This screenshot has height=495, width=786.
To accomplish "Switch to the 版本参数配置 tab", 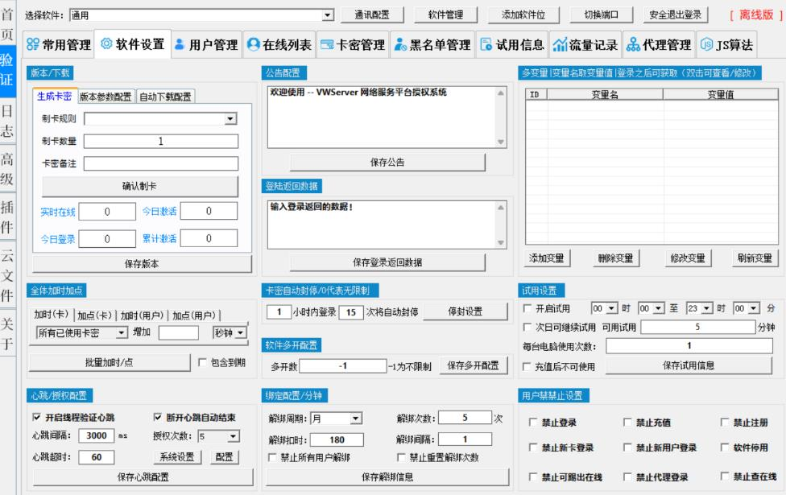I will point(105,97).
